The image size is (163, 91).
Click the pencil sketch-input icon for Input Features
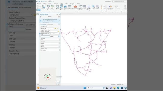tap(58, 28)
